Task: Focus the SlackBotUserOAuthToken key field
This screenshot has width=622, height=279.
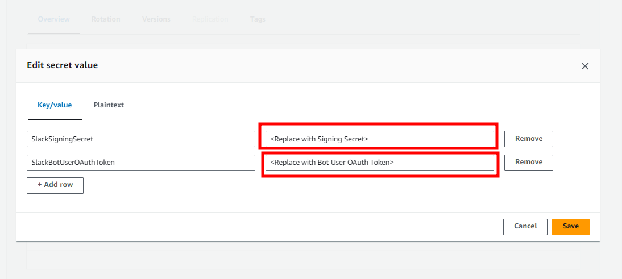Action: coord(140,163)
